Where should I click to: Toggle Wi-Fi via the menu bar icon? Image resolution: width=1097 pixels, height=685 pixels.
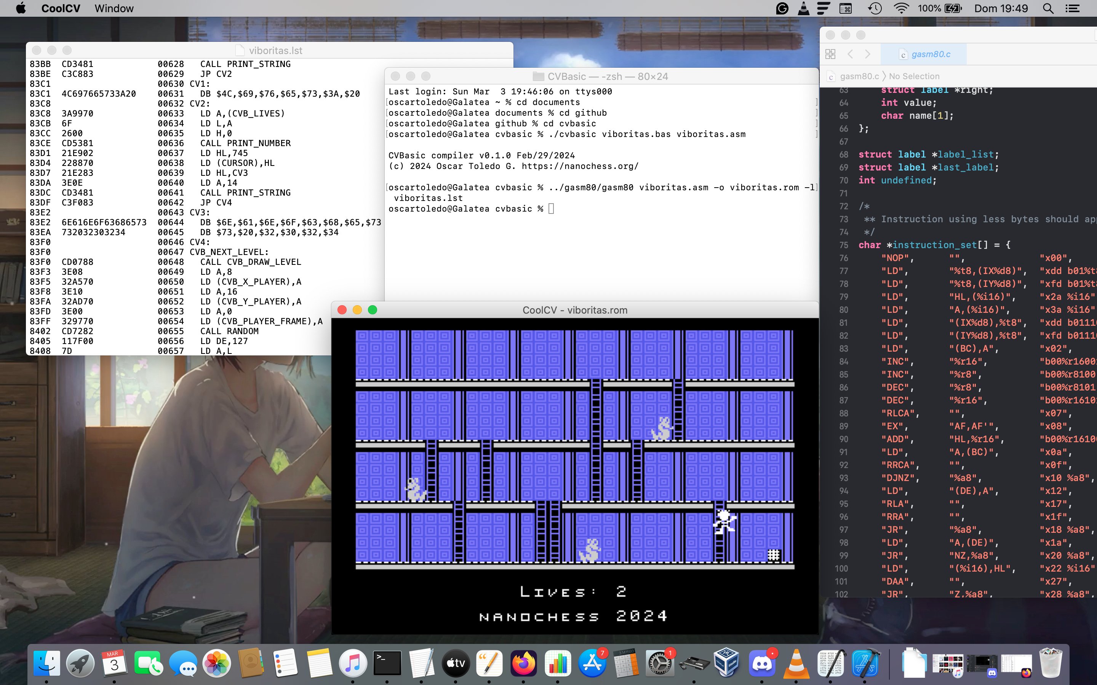click(901, 8)
